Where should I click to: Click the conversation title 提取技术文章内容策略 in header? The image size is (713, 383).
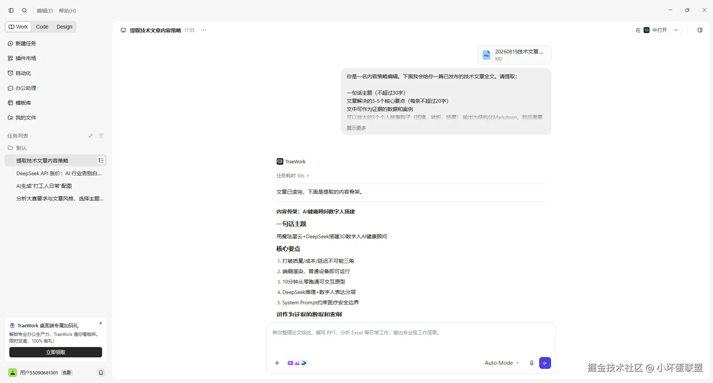tap(155, 30)
